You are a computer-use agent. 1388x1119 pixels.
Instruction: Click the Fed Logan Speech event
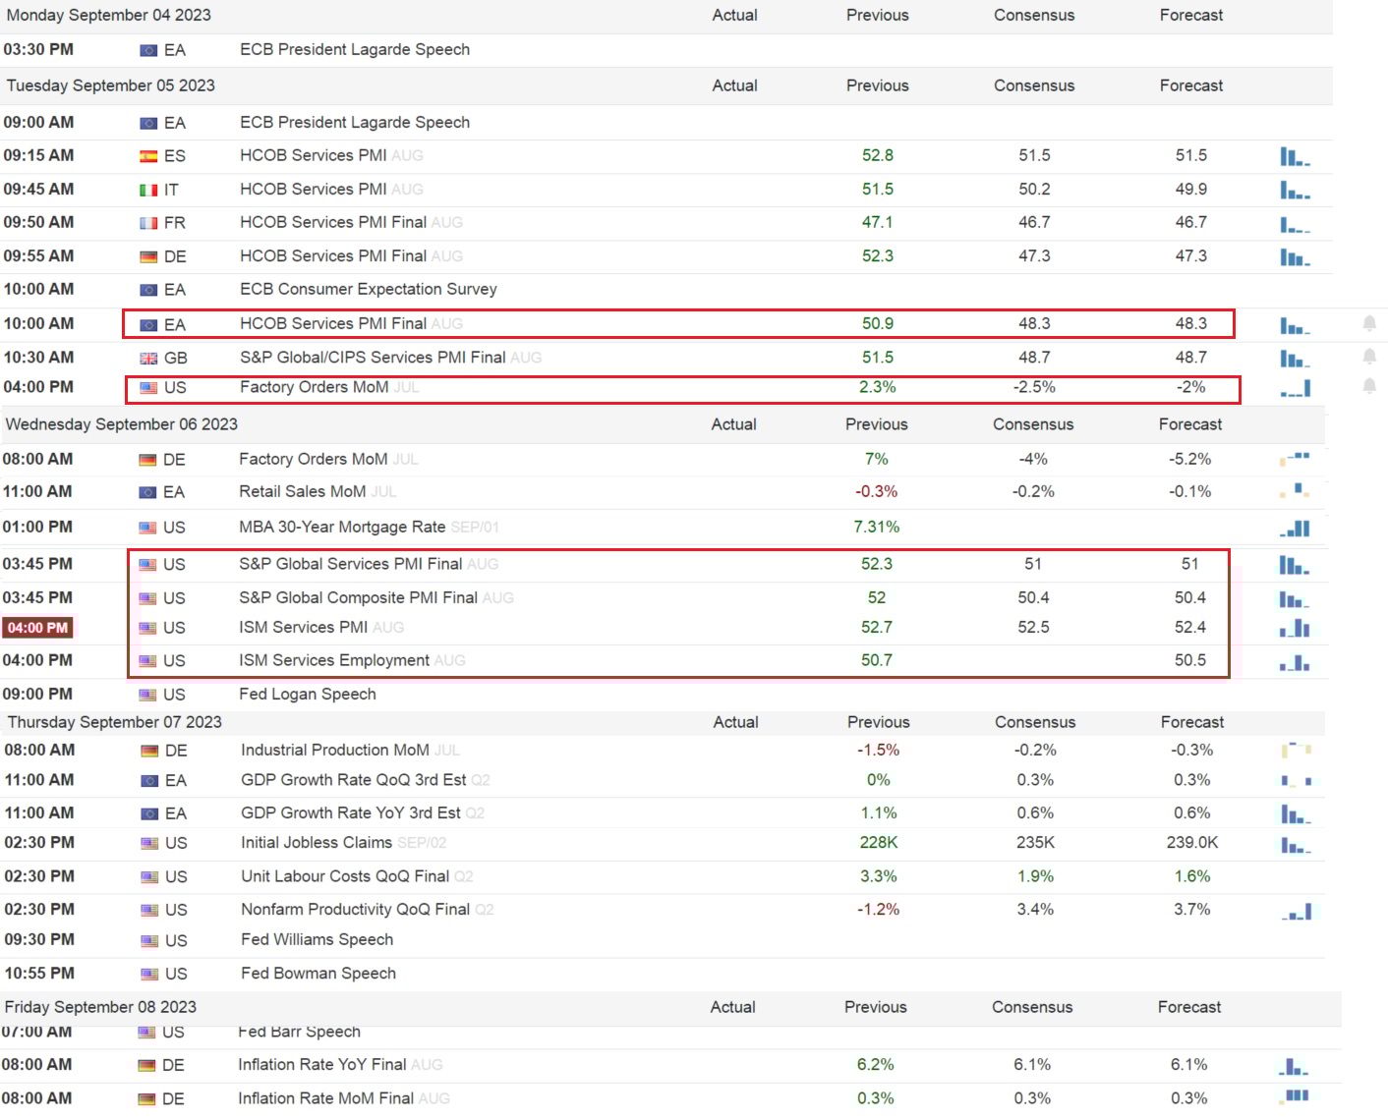point(307,694)
